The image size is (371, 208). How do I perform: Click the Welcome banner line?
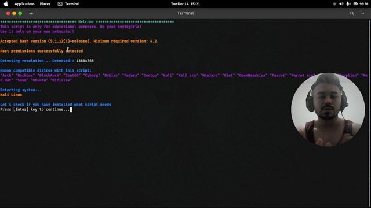(x=87, y=22)
